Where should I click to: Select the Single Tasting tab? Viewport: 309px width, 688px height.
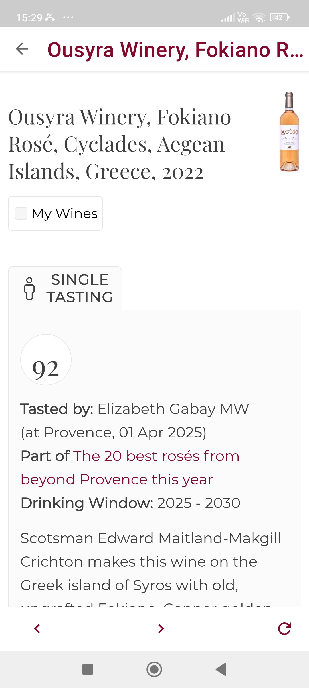(80, 288)
